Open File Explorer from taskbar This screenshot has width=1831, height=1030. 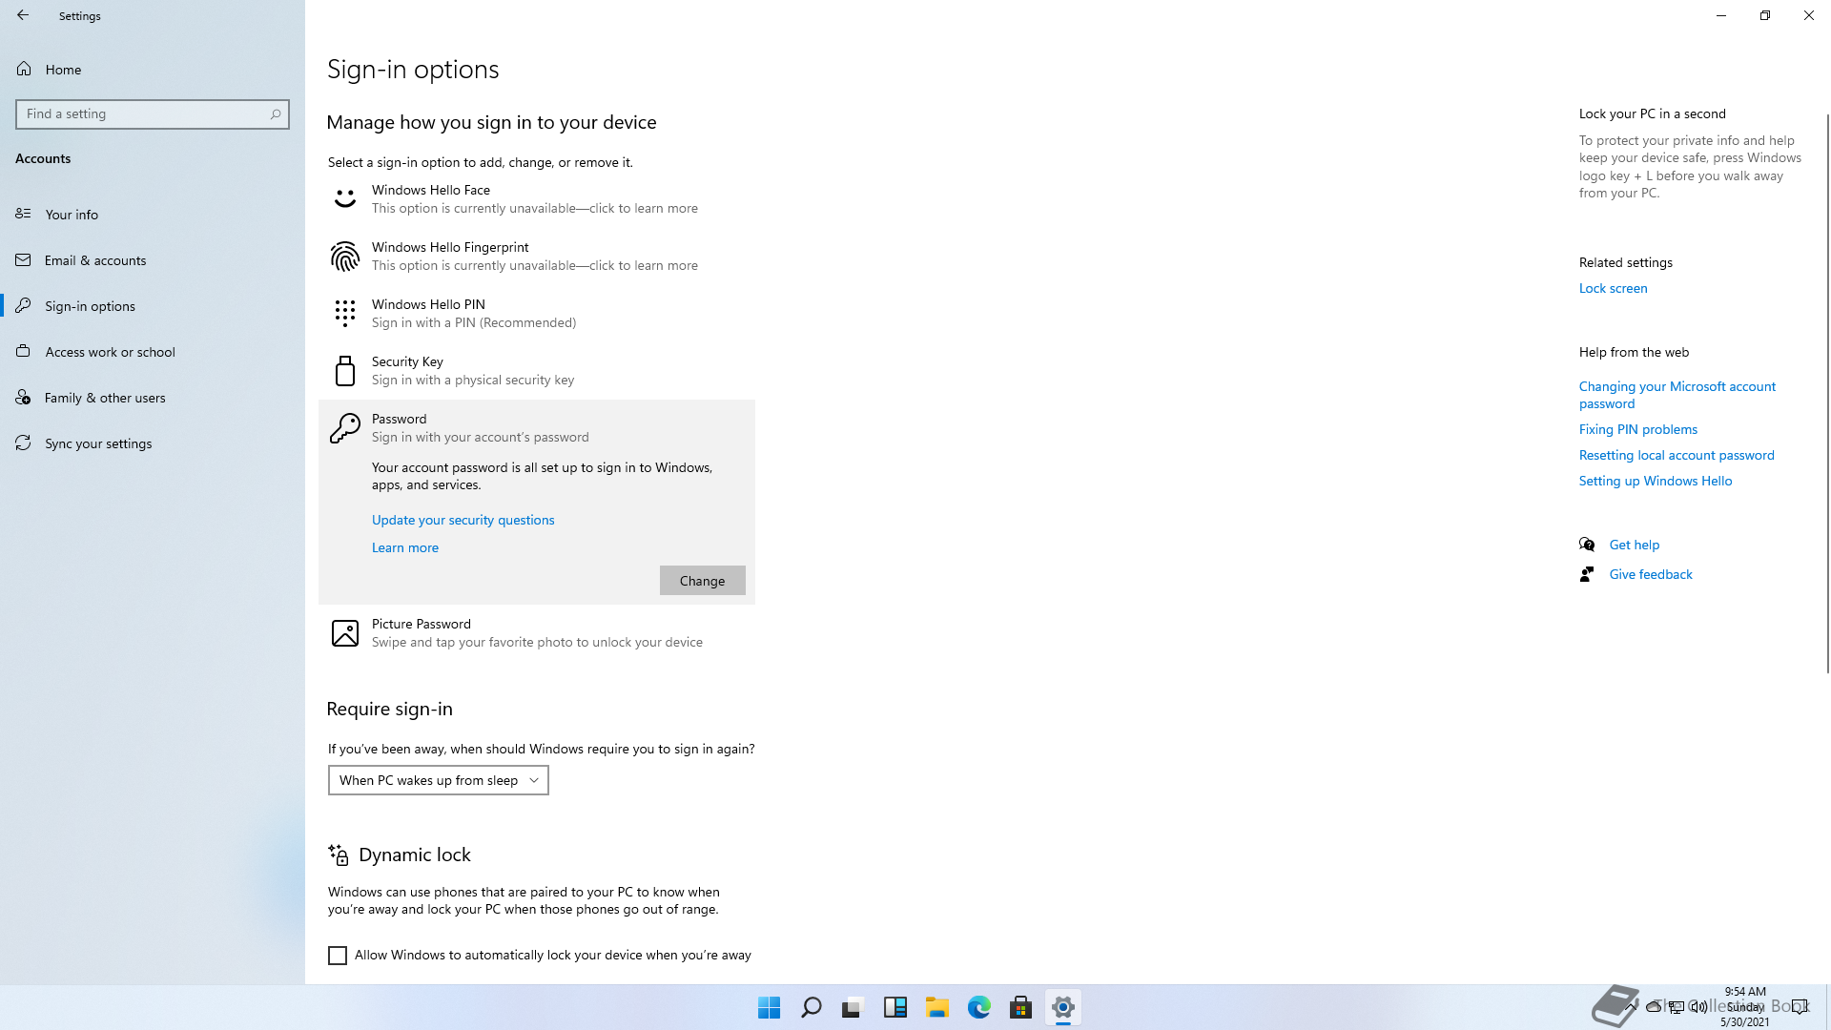tap(936, 1007)
